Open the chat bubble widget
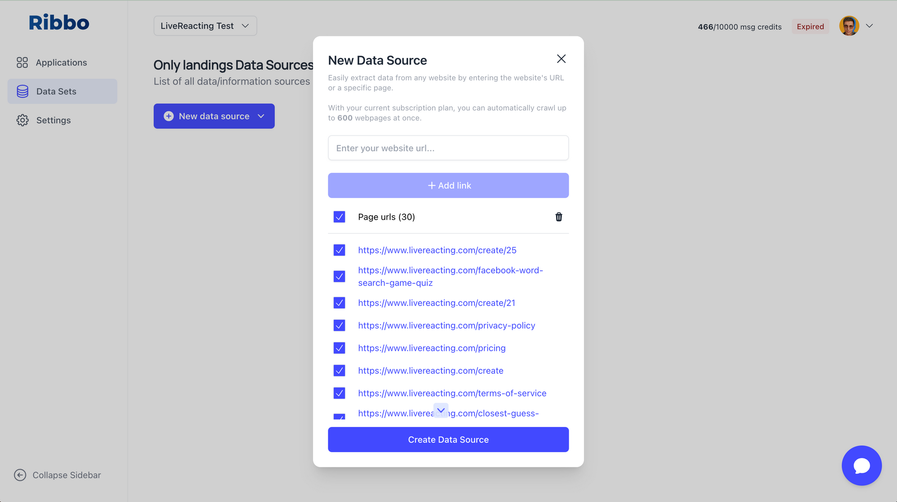The height and width of the screenshot is (502, 897). (862, 465)
